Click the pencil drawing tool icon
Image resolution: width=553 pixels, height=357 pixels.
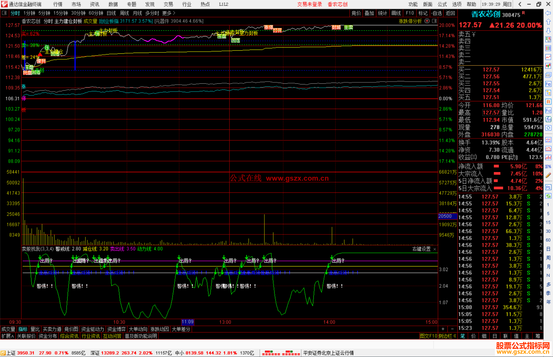[x=548, y=175]
